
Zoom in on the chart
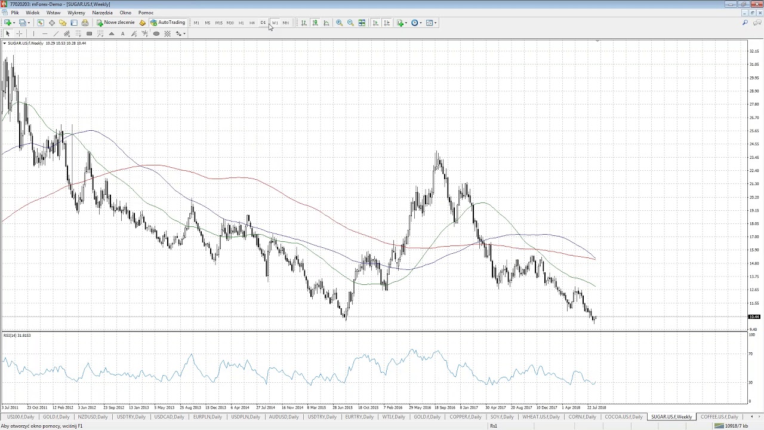point(339,23)
